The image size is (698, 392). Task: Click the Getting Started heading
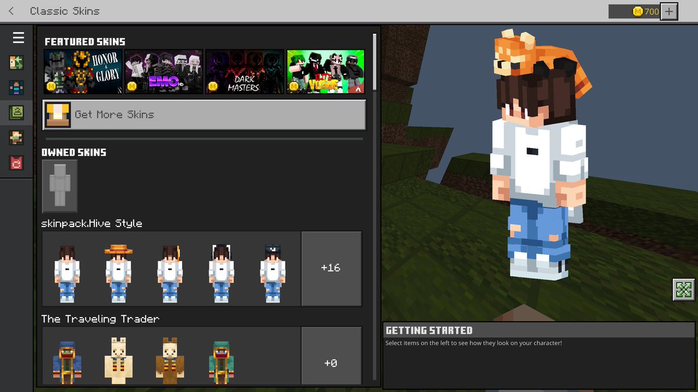pos(429,330)
